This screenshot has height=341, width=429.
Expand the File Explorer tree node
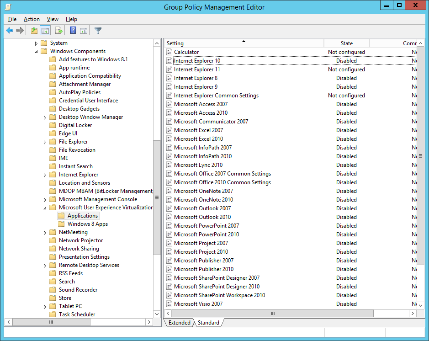pyautogui.click(x=45, y=142)
